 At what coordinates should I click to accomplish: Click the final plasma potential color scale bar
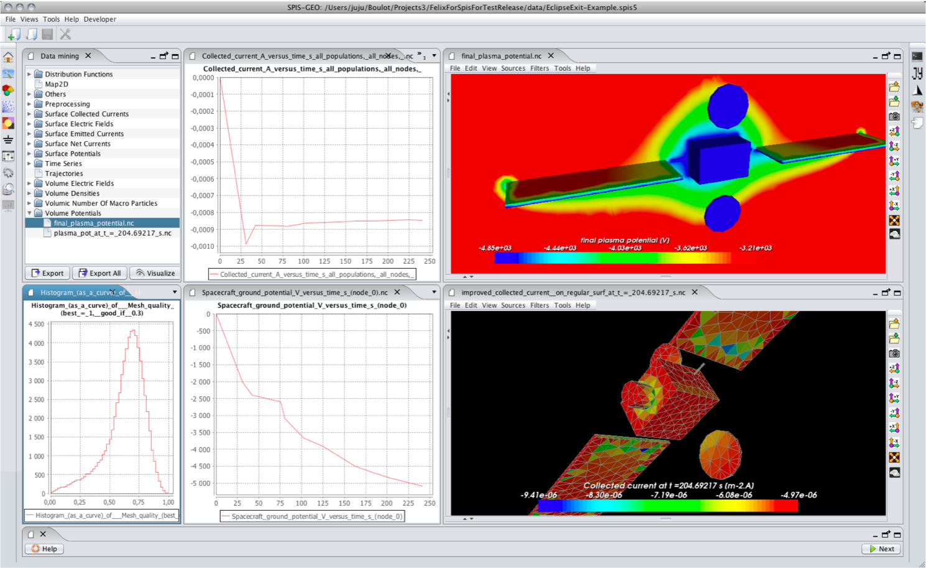click(612, 258)
